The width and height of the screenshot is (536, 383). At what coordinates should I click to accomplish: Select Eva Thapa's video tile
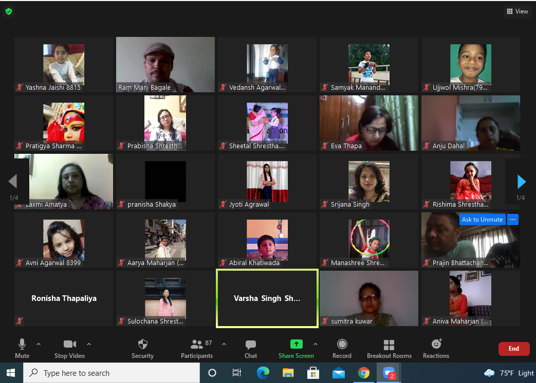pos(369,123)
